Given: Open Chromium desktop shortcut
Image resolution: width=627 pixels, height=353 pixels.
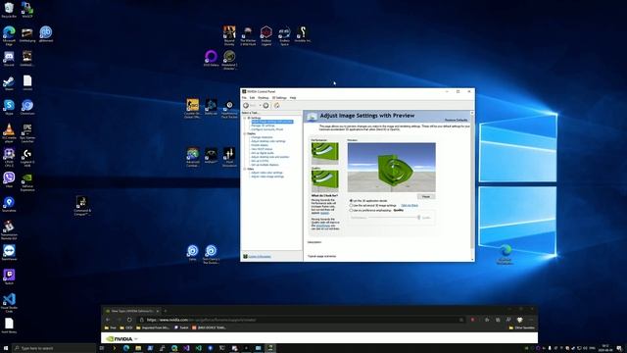Looking at the screenshot, I should (x=27, y=107).
